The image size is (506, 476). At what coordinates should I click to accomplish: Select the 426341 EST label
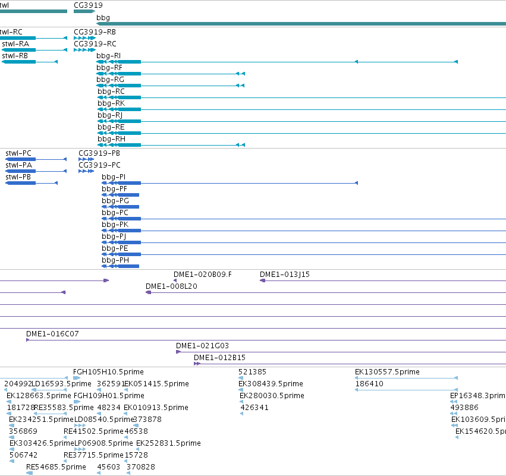tap(254, 408)
